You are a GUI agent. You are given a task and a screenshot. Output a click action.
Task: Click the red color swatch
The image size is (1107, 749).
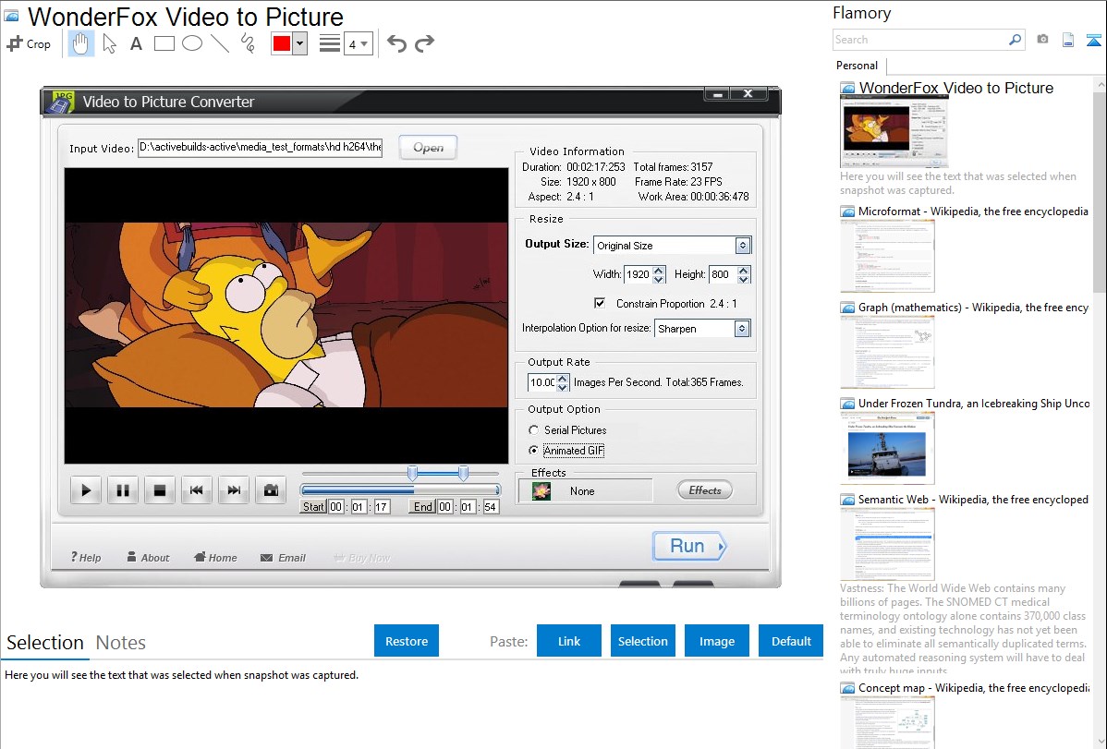tap(282, 43)
